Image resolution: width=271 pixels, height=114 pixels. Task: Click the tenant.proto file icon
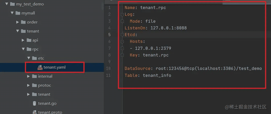(x=34, y=112)
